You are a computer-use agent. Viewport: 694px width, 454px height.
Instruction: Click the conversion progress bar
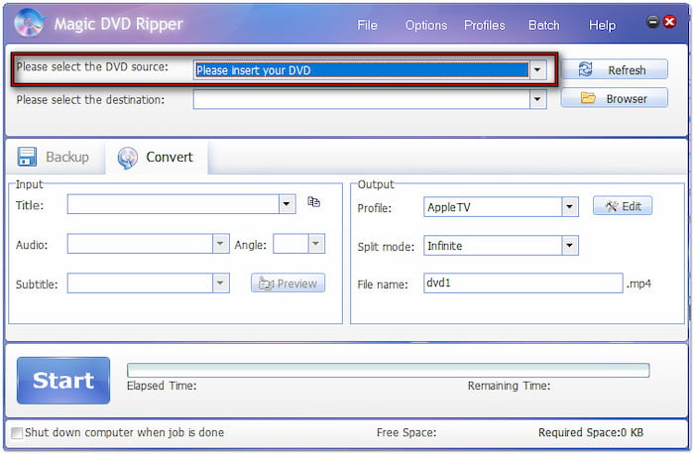point(389,371)
